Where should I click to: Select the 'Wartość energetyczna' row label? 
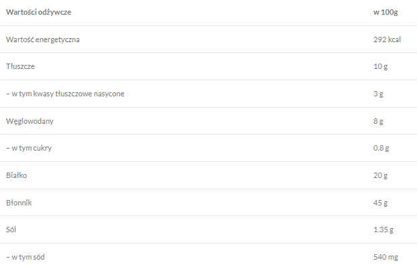point(43,39)
